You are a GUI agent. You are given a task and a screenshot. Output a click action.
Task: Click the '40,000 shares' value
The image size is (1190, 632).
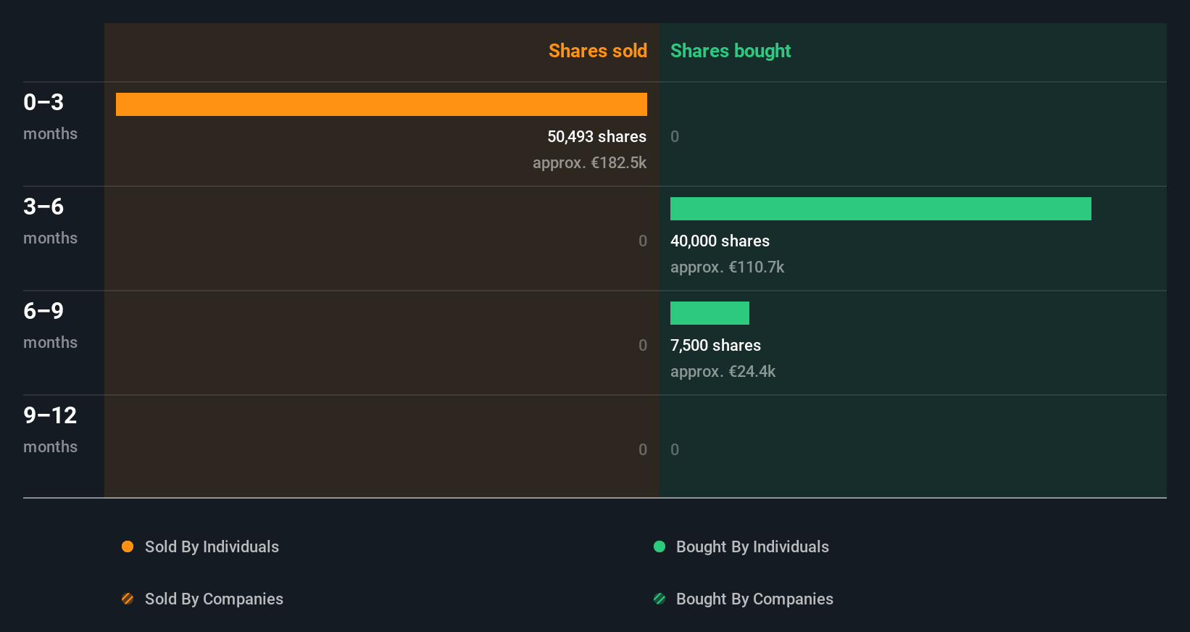[x=720, y=241]
